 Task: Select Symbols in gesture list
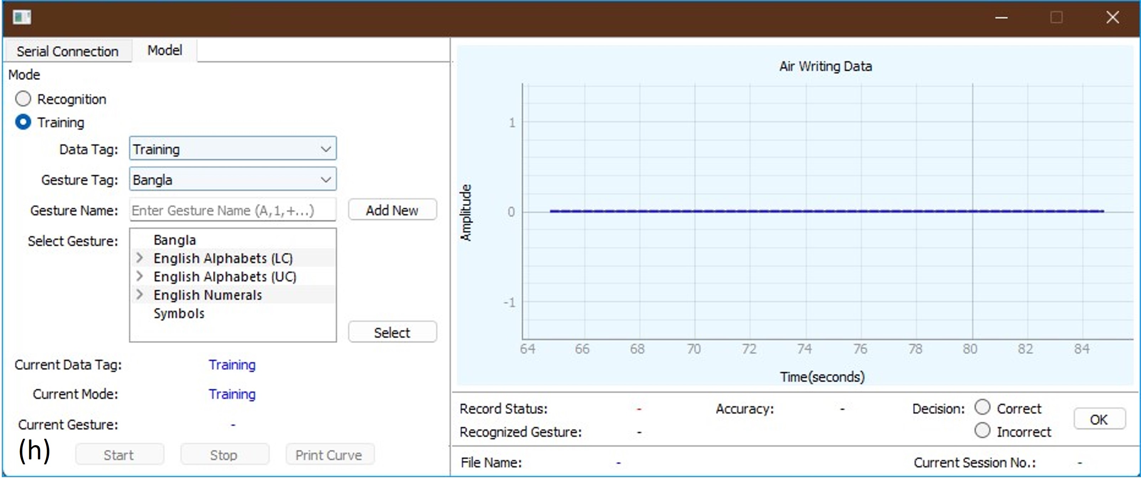pyautogui.click(x=179, y=313)
